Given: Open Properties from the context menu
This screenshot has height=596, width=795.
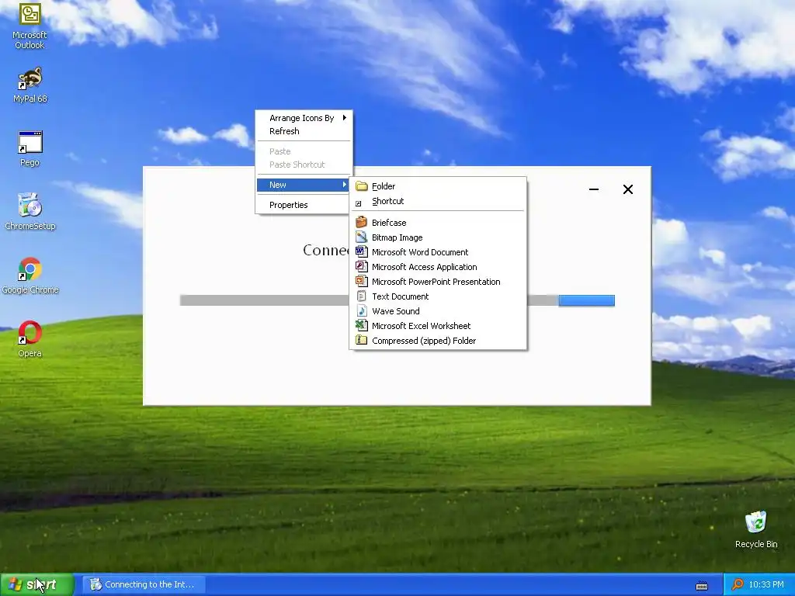Looking at the screenshot, I should (x=304, y=205).
